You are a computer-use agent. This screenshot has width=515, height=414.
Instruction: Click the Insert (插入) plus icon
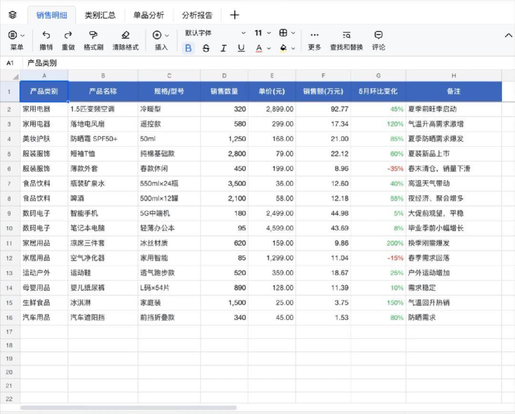157,35
